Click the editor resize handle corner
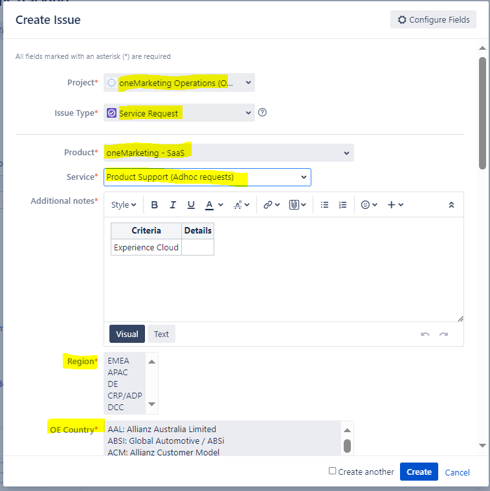The width and height of the screenshot is (490, 491). [460, 319]
